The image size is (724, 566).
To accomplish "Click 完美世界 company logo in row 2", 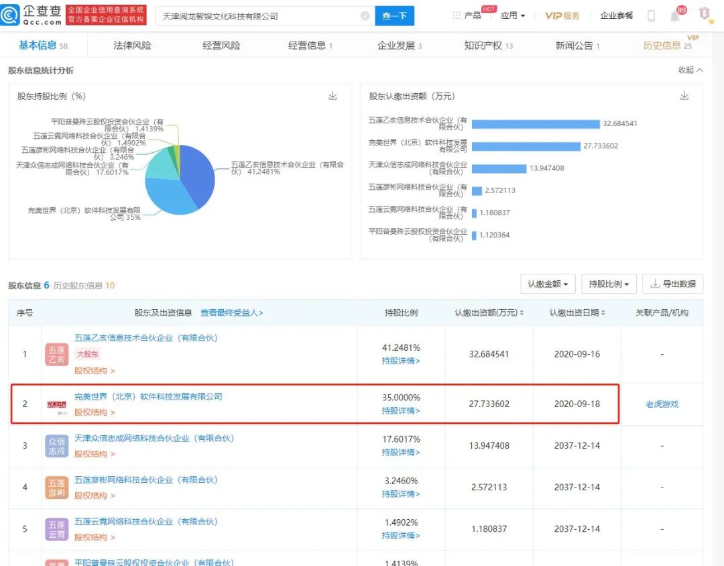I will pos(57,405).
